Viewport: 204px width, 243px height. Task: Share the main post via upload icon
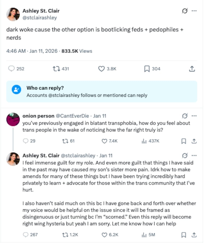[192, 69]
